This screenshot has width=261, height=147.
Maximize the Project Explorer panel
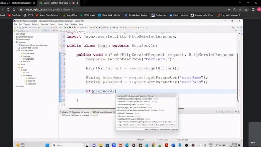(56, 31)
